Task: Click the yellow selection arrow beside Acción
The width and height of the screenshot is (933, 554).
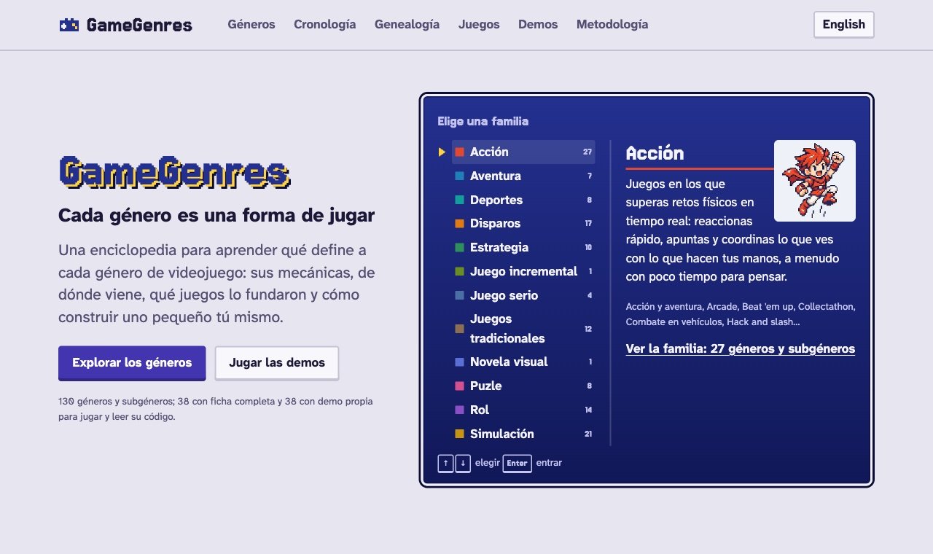Action: [x=442, y=152]
